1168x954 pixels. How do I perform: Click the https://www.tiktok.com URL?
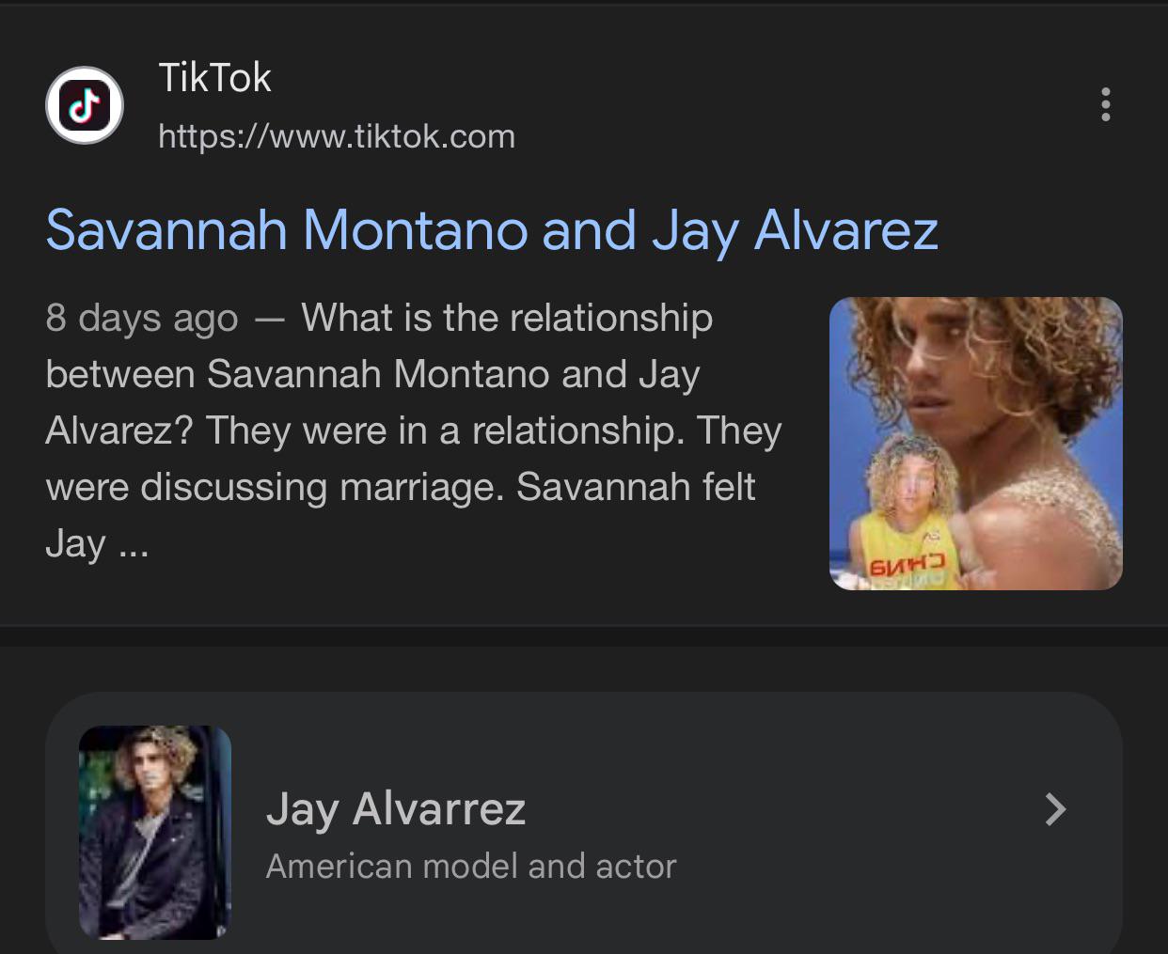tap(337, 137)
